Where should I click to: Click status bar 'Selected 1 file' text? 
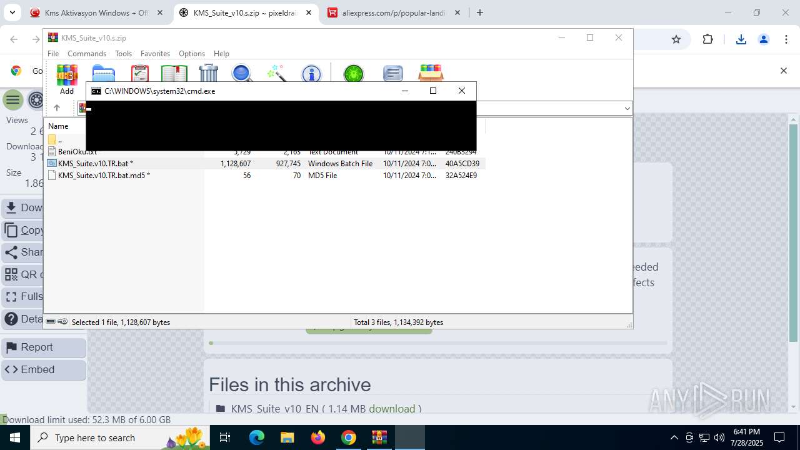pos(121,322)
